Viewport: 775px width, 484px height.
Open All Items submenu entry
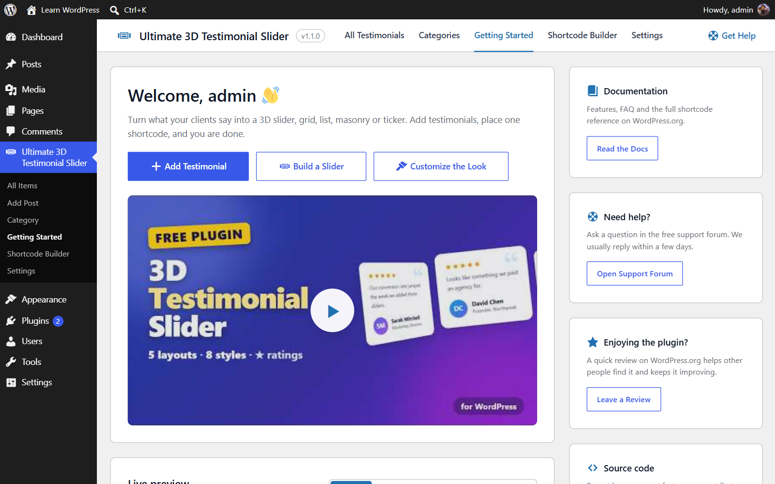click(x=22, y=186)
